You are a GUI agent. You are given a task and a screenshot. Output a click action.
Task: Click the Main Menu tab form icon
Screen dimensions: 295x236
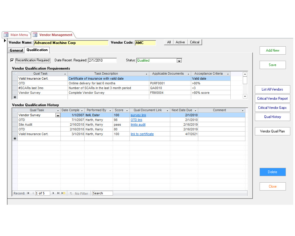(6, 35)
